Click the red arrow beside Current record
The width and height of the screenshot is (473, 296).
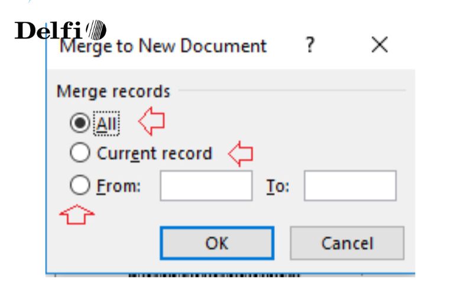(x=241, y=155)
